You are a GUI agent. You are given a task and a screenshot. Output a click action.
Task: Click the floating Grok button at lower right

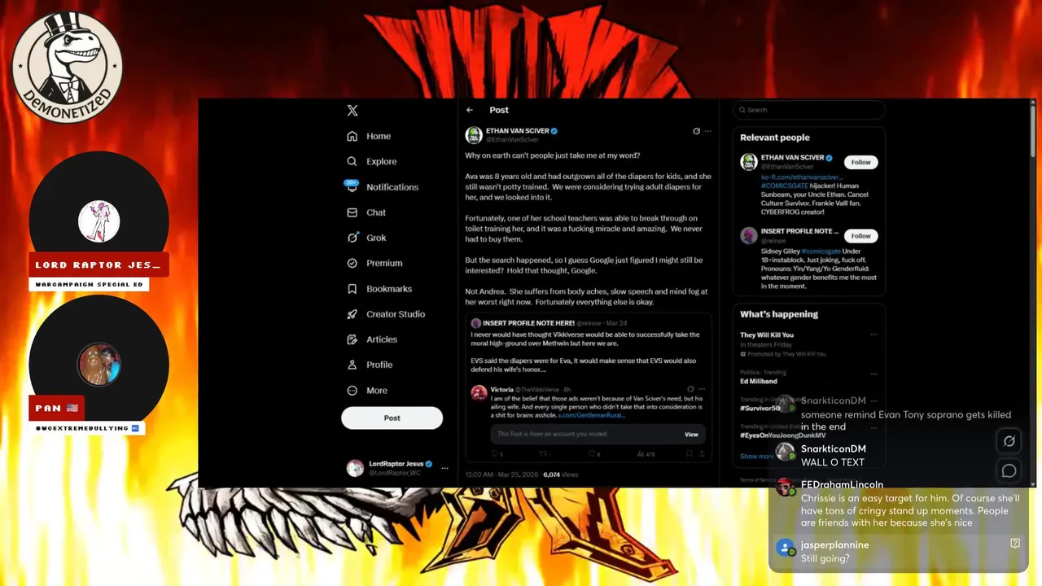click(1009, 441)
